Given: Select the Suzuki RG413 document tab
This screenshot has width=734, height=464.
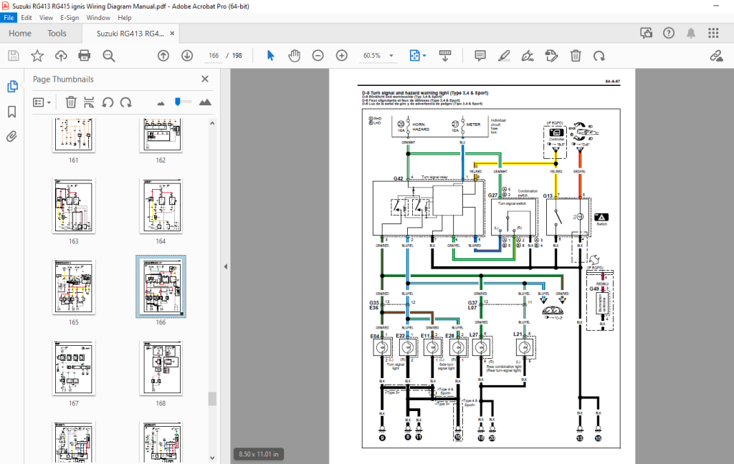Looking at the screenshot, I should pos(130,33).
